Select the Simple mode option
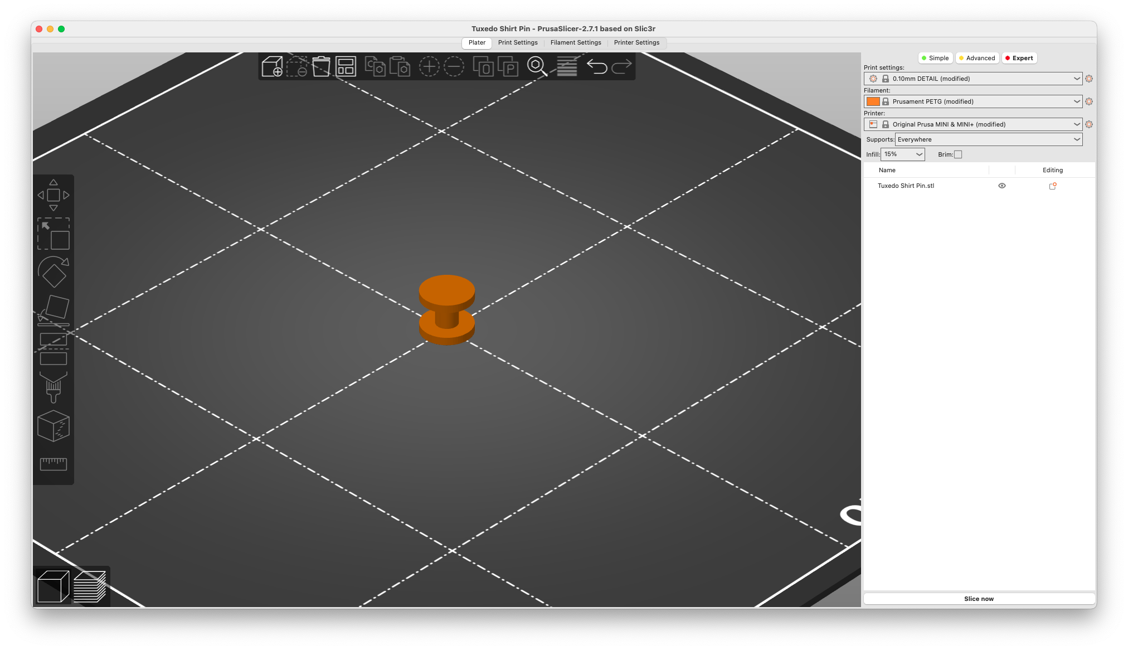Viewport: 1128px width, 650px height. pos(935,58)
